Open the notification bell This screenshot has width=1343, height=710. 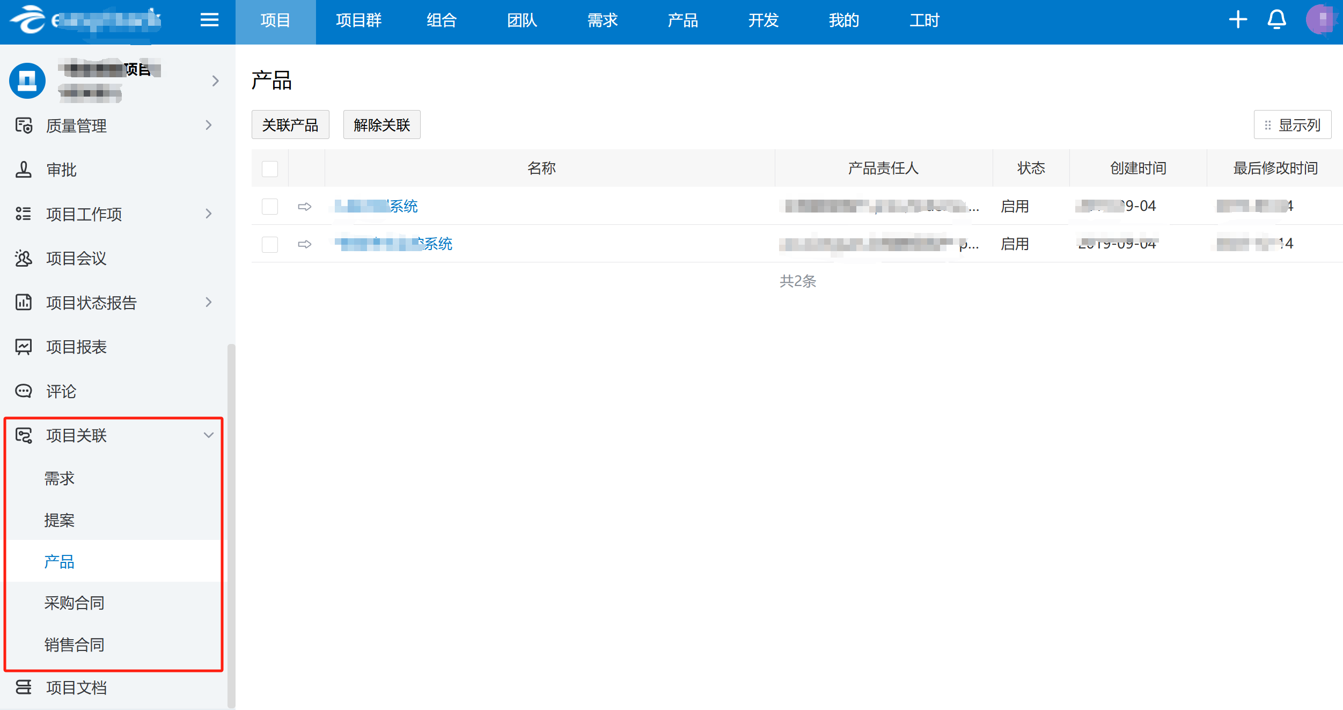point(1276,20)
